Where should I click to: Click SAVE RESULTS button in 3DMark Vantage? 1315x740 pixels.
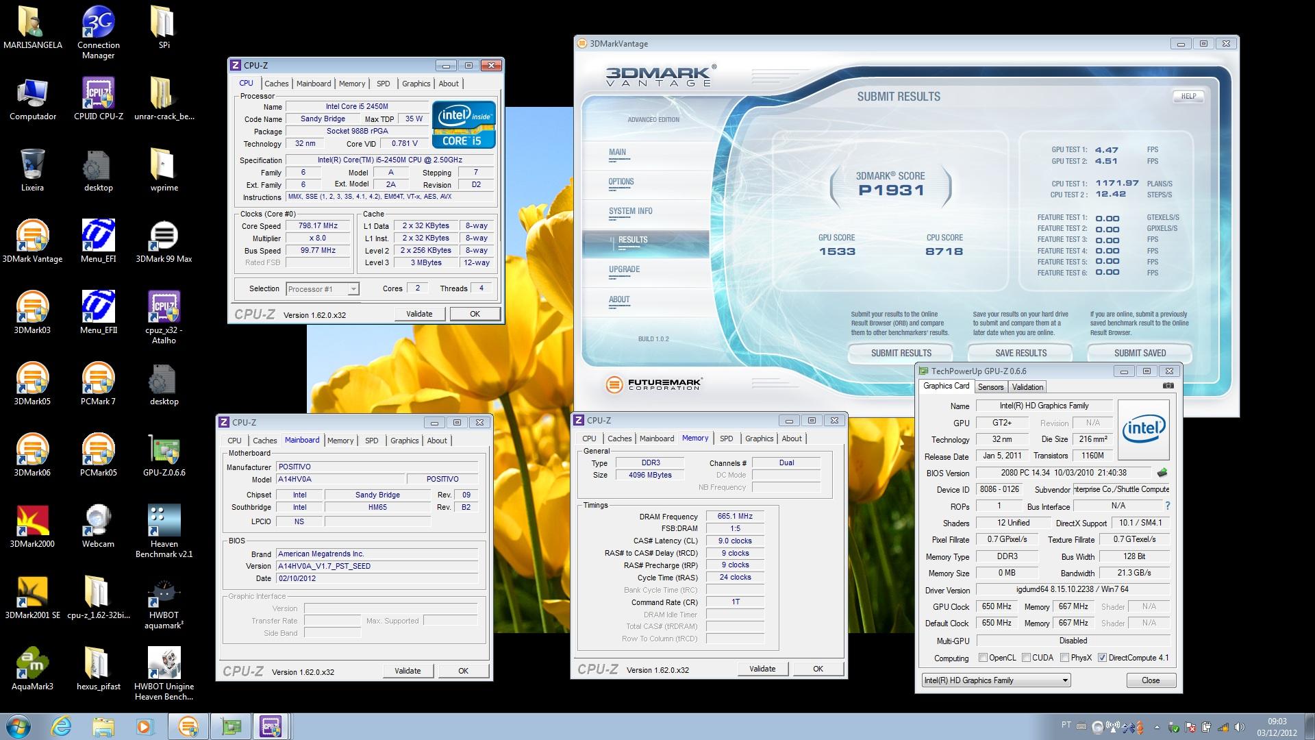(1021, 354)
